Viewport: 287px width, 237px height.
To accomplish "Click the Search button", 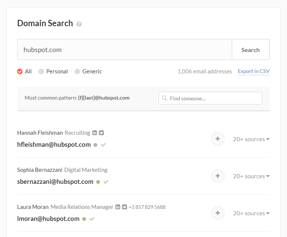I will pos(251,49).
